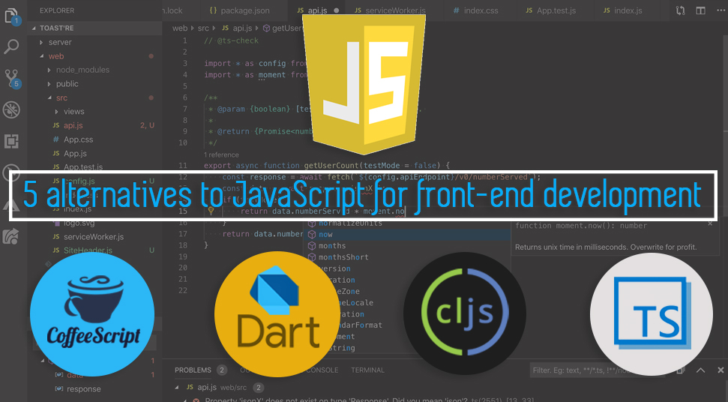Open the PROBLEMS panel tab
This screenshot has width=728, height=402.
click(x=193, y=370)
